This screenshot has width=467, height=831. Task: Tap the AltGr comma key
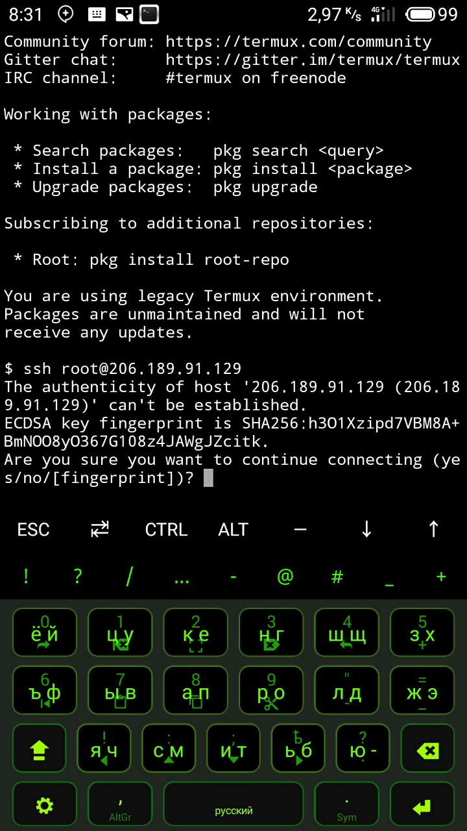[x=121, y=806]
